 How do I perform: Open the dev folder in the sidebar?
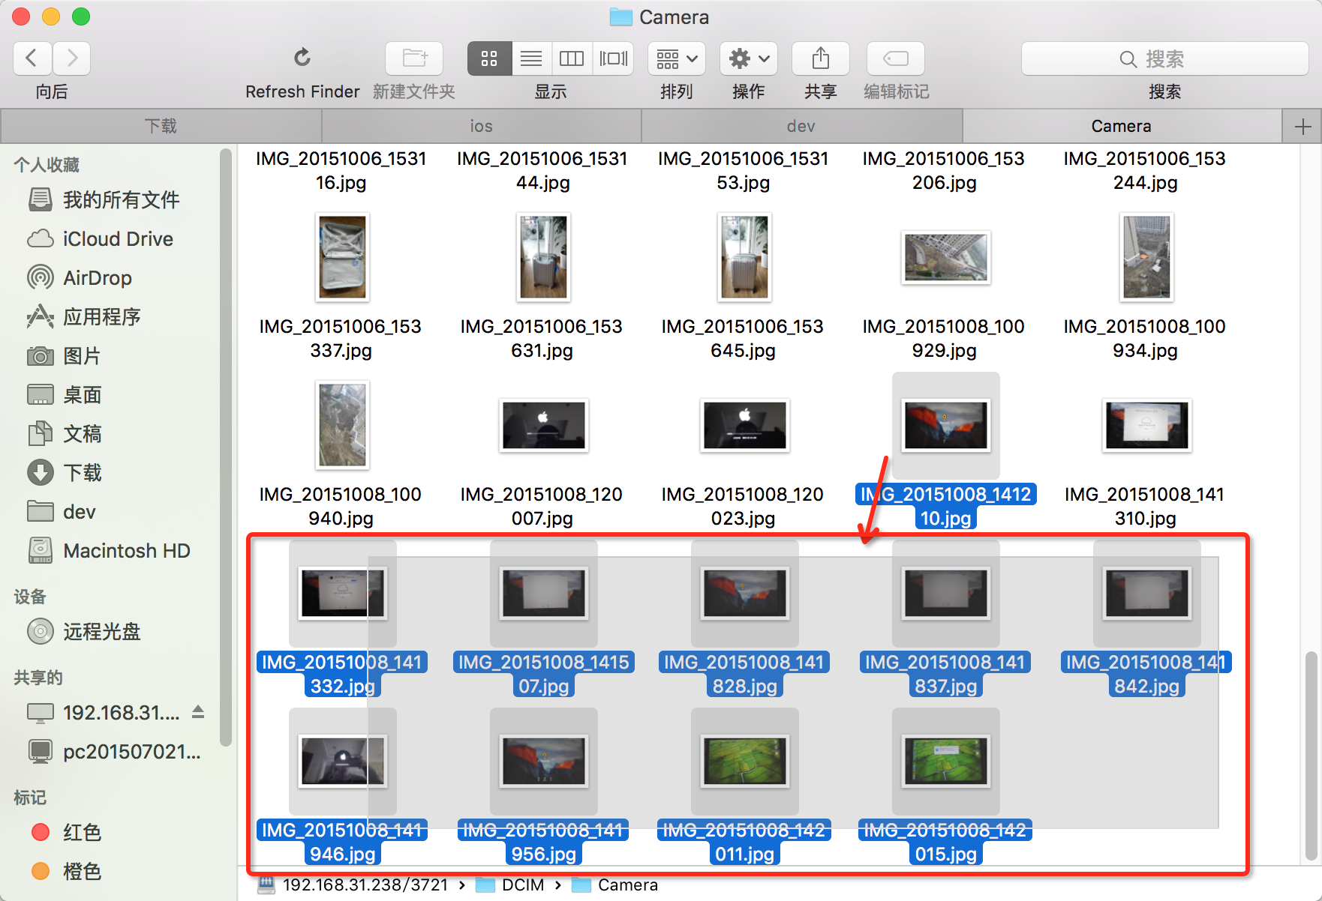pos(62,512)
